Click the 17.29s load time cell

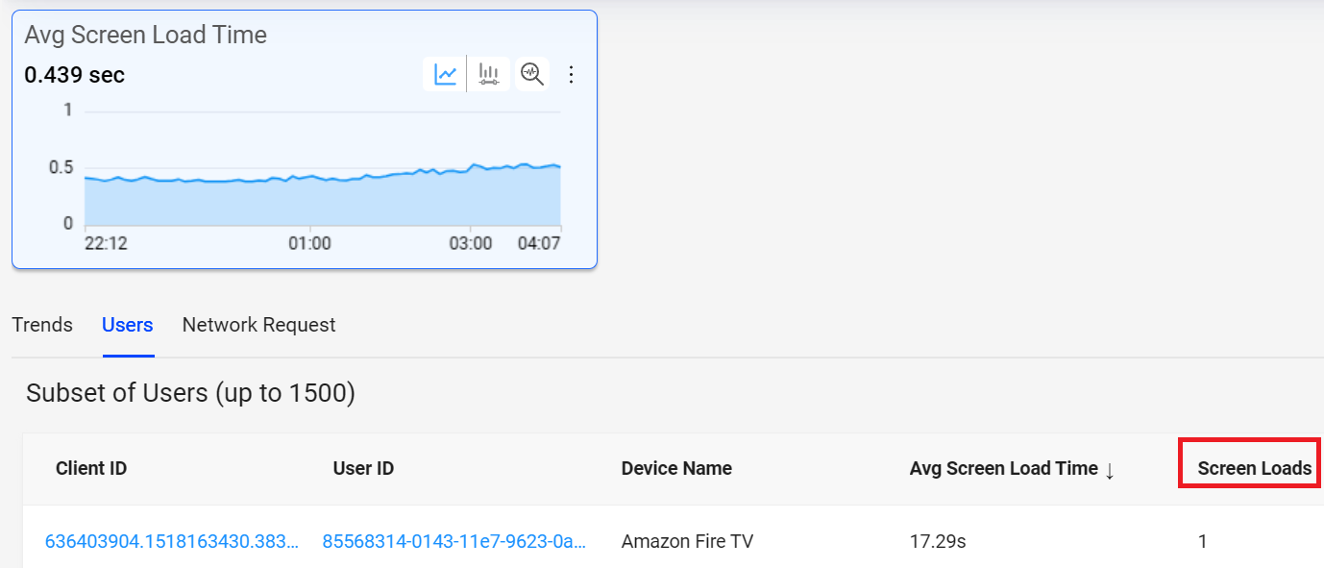tap(938, 541)
